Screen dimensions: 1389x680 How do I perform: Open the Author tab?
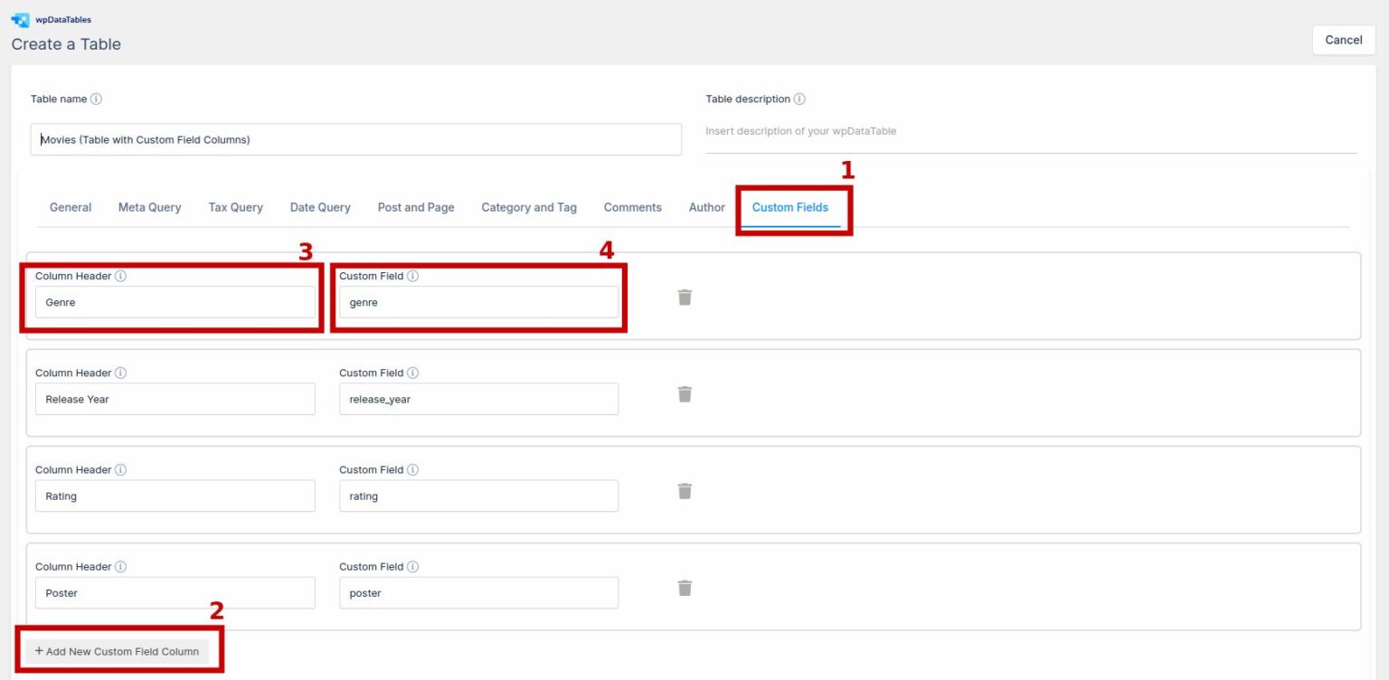706,207
